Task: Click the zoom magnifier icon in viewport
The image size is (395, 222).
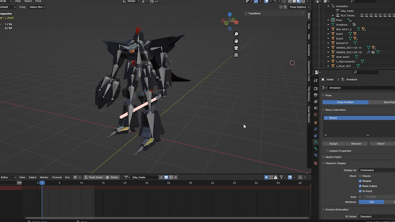Action: pos(236,34)
